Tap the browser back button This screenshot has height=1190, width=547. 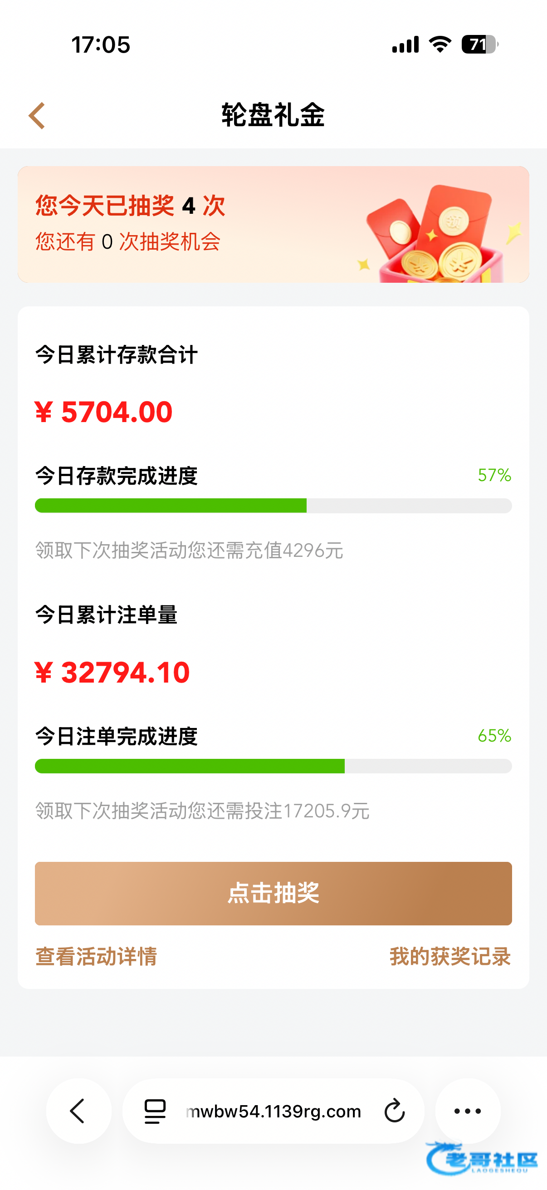[78, 1111]
